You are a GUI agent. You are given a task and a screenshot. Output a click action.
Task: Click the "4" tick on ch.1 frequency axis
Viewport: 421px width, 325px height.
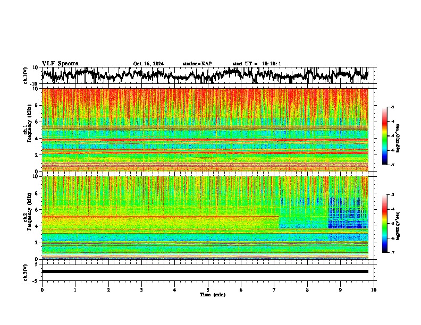(x=37, y=139)
